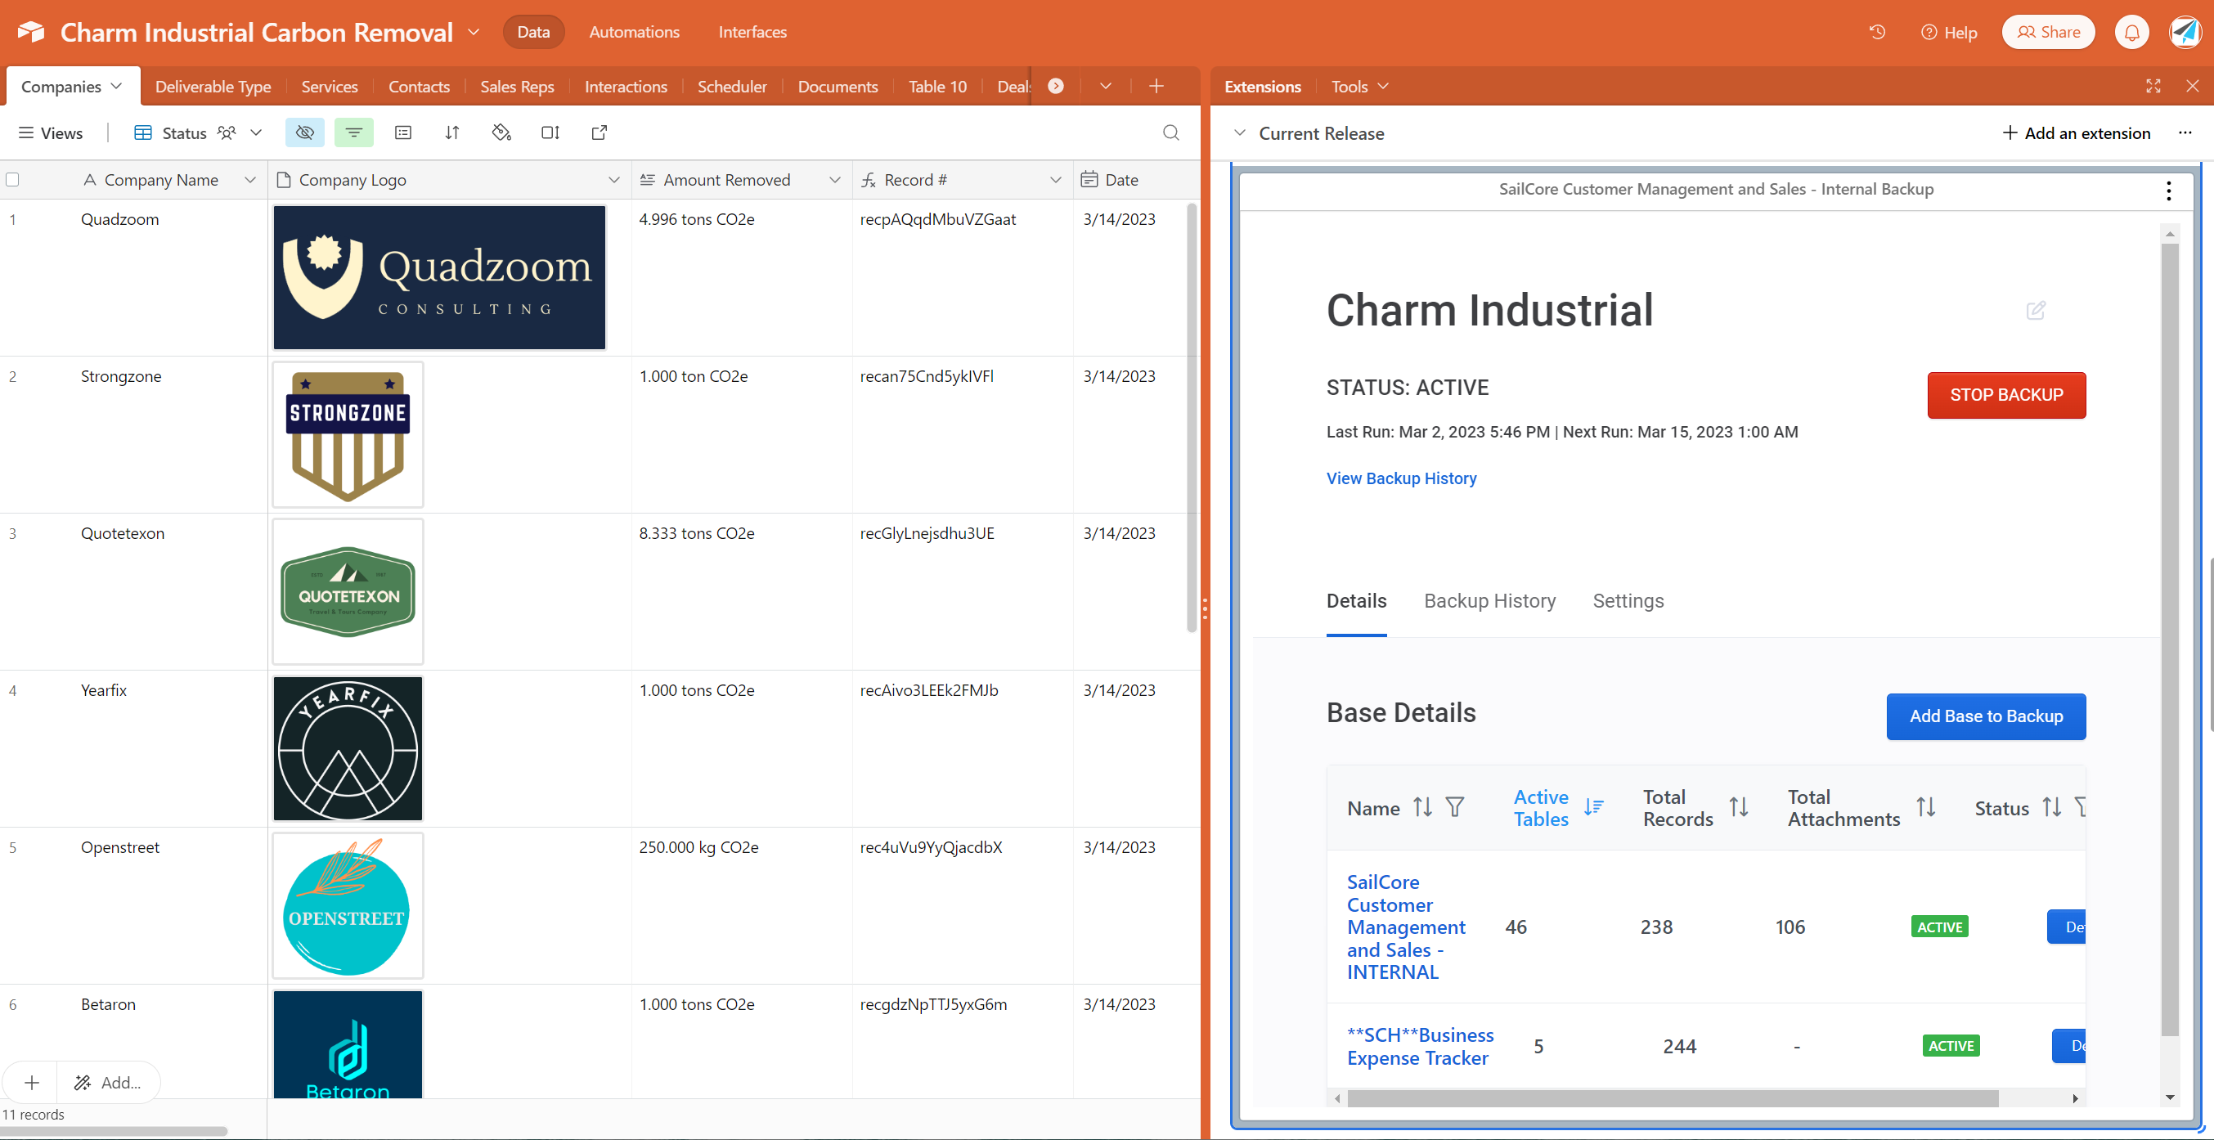
Task: Open the sort options icon
Action: [x=451, y=132]
